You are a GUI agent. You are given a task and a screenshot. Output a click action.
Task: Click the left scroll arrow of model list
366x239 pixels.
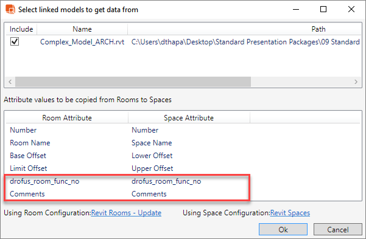coord(10,82)
